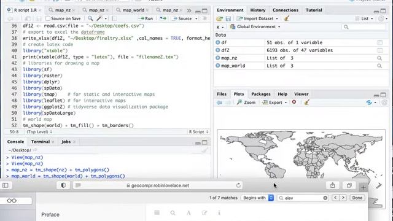
Task: Click Safari reader view icon in the address bar
Action: (78, 185)
